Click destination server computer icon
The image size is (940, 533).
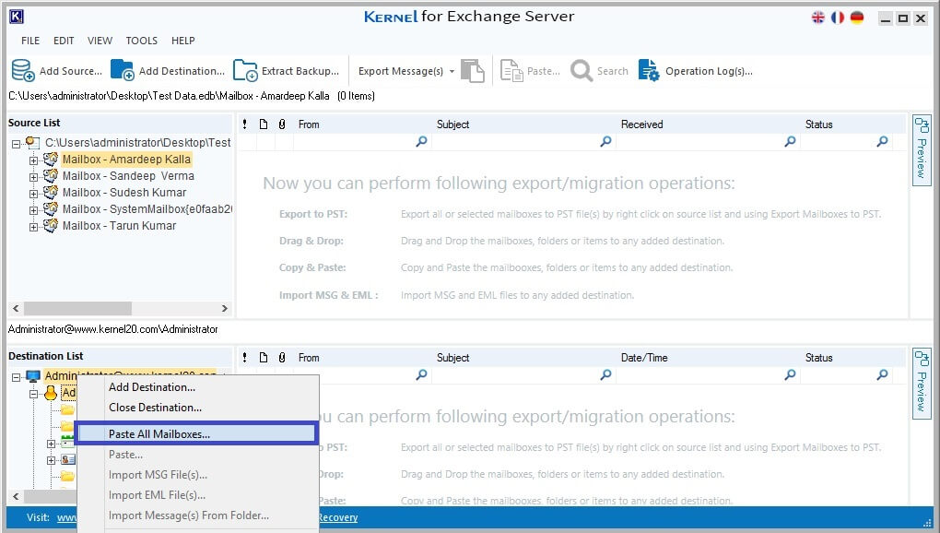click(x=33, y=376)
